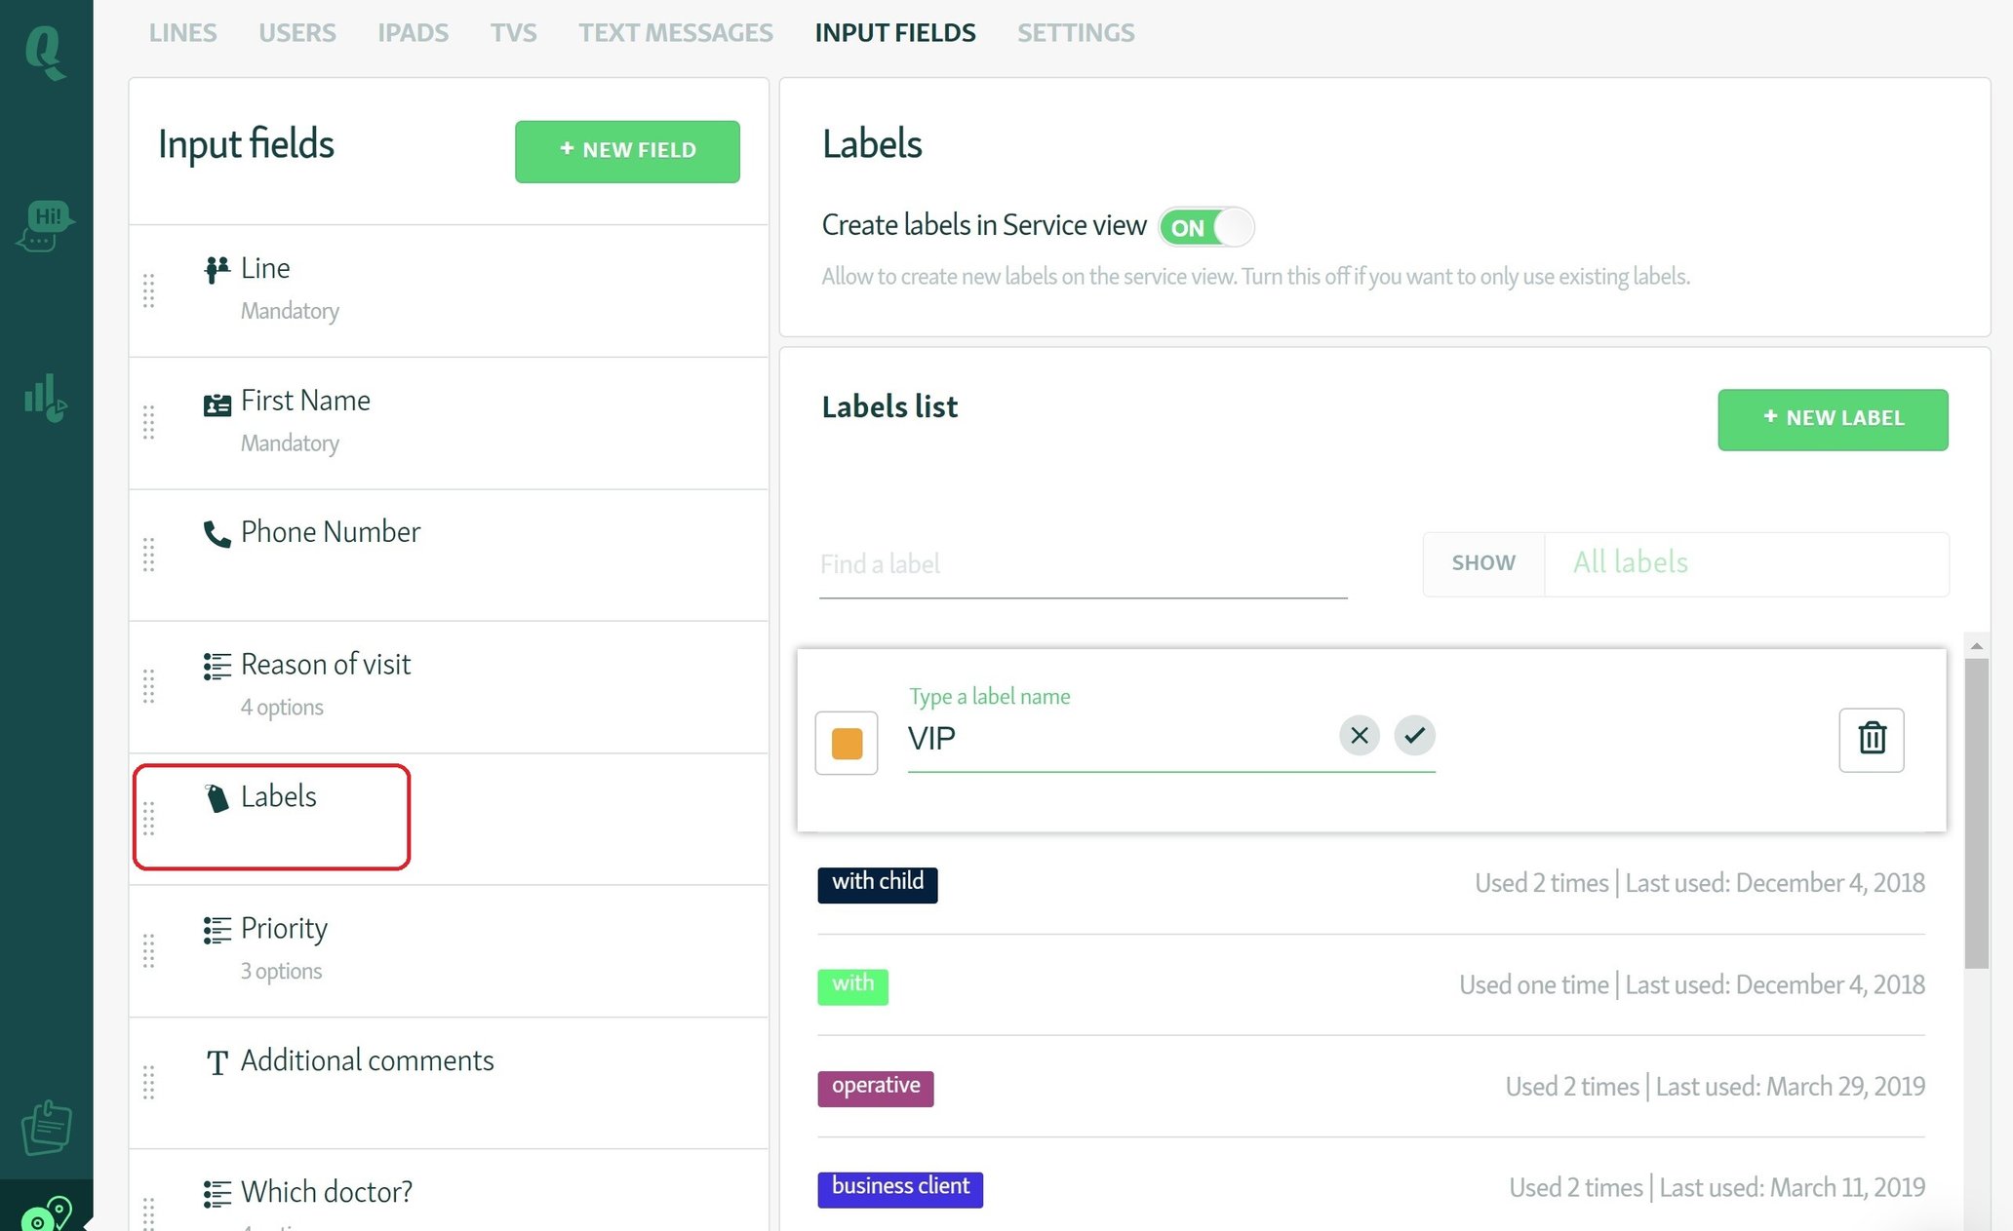Click the trash icon to delete VIP label

point(1871,739)
